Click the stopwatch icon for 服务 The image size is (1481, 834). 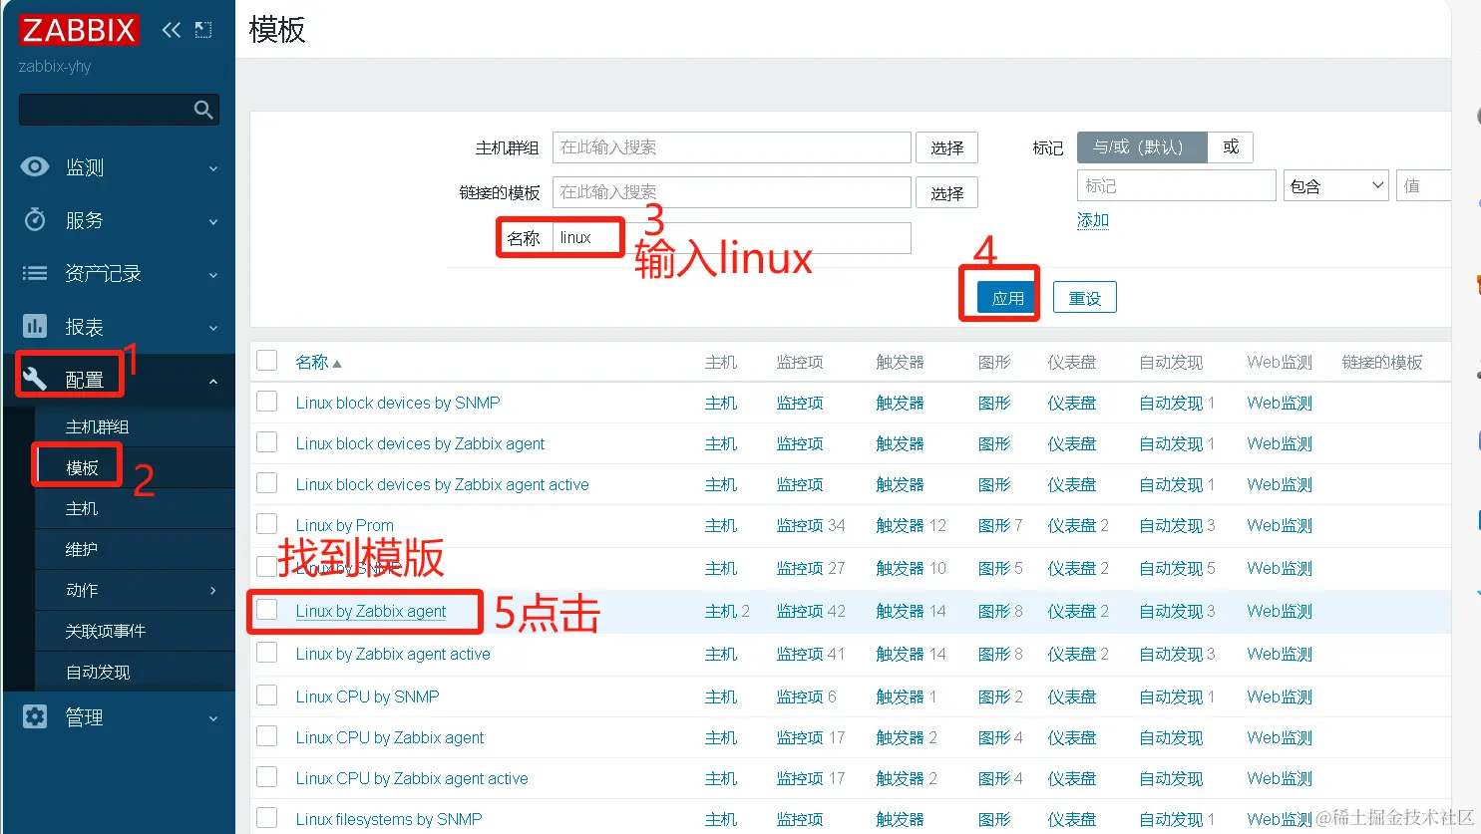click(35, 219)
